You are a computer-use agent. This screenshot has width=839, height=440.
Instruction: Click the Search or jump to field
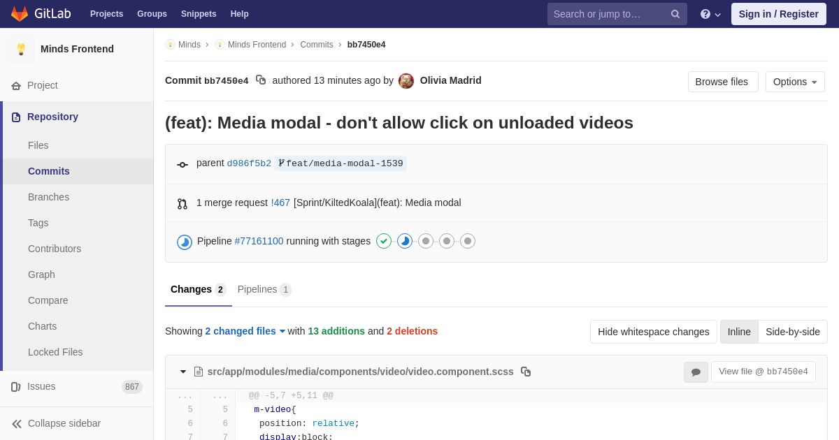[607, 14]
